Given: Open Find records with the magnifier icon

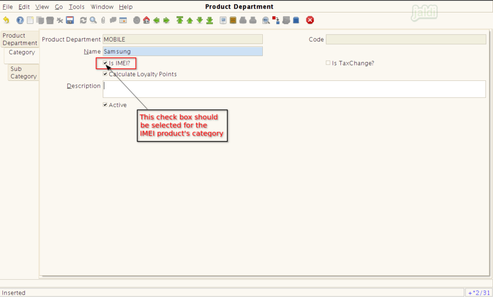Looking at the screenshot, I should pyautogui.click(x=93, y=20).
